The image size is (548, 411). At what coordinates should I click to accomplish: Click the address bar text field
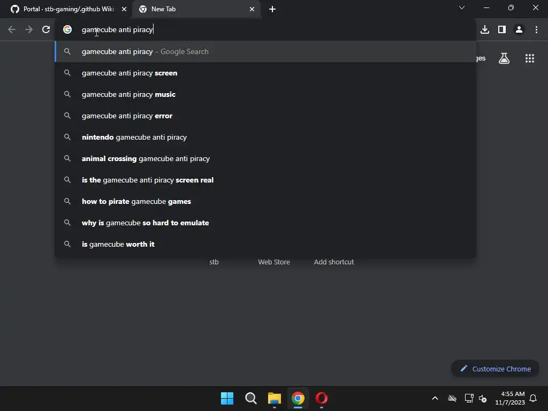pos(265,30)
